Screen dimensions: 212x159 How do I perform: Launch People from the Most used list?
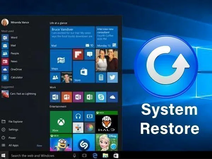(10, 53)
